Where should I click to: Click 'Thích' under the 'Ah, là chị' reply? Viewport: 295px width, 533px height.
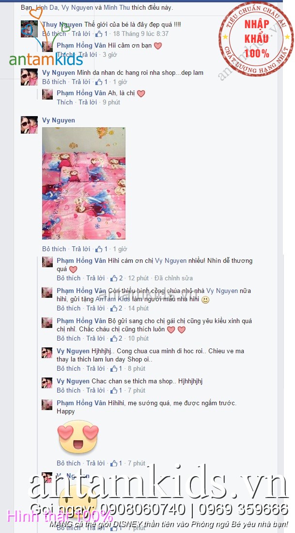tap(65, 102)
